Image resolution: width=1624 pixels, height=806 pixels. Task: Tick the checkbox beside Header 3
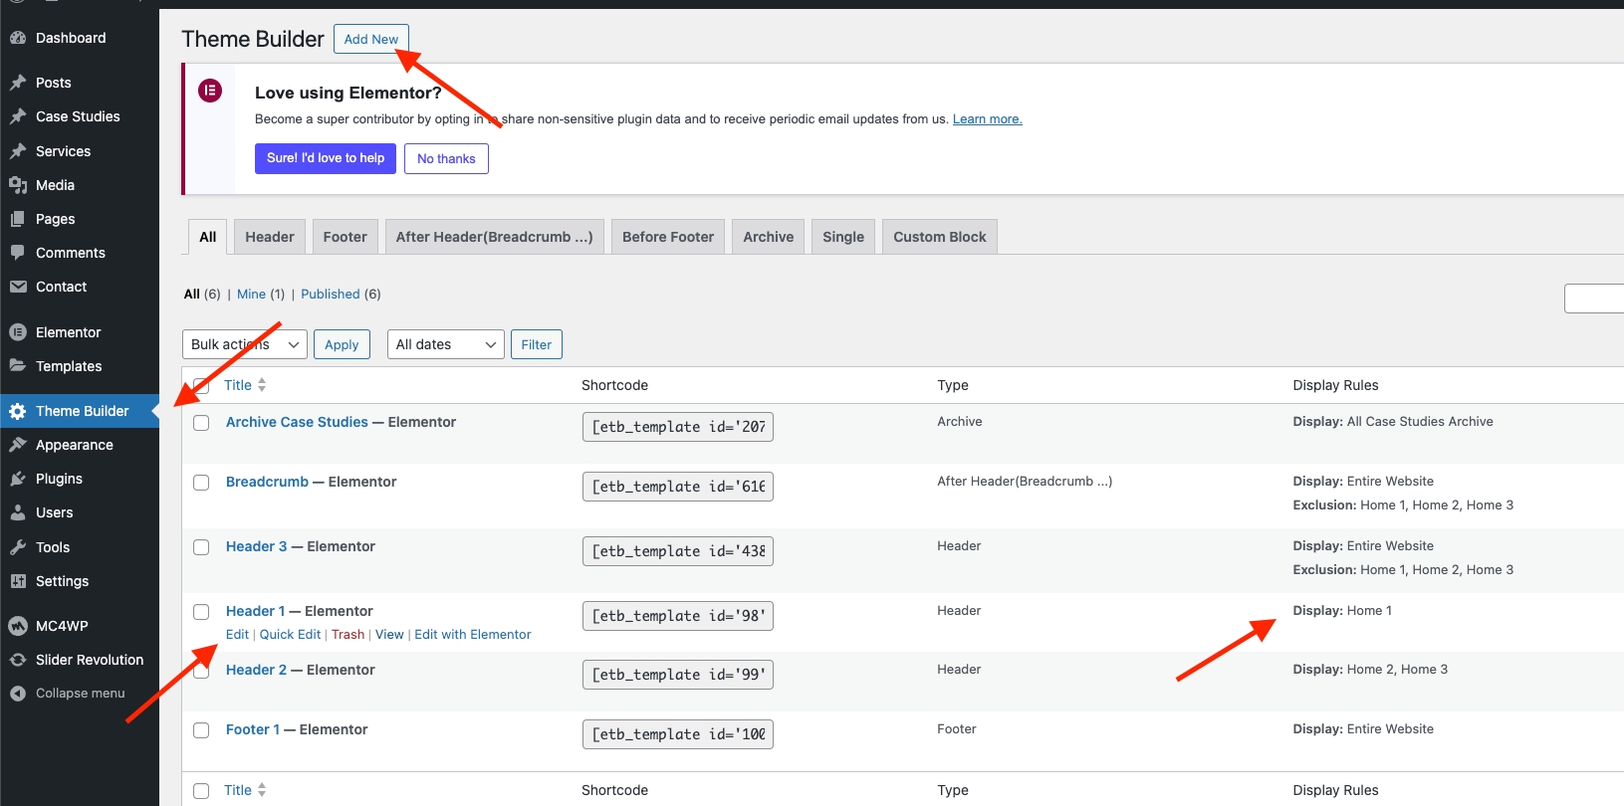click(x=201, y=547)
